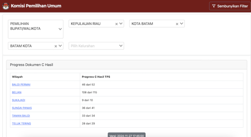
Task: Open the Kota Batam dropdown
Action: click(157, 23)
